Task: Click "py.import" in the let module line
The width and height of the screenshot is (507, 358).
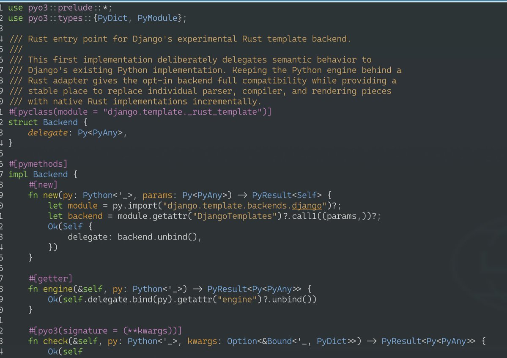Action: pos(135,206)
